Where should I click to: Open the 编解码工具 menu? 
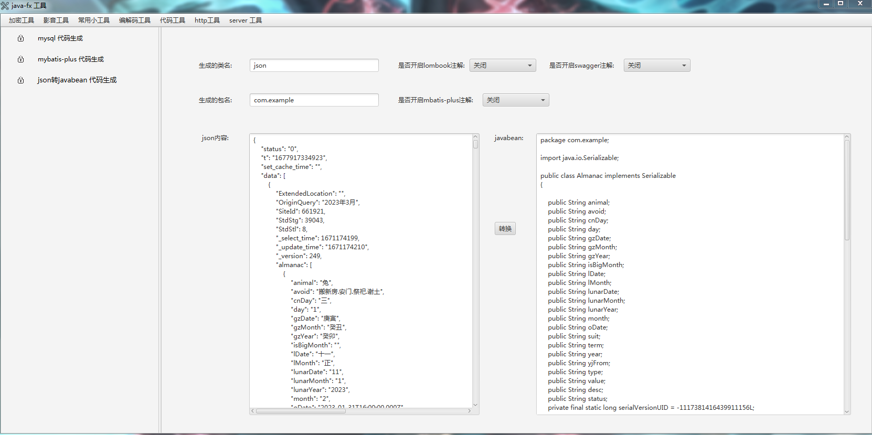coord(135,20)
